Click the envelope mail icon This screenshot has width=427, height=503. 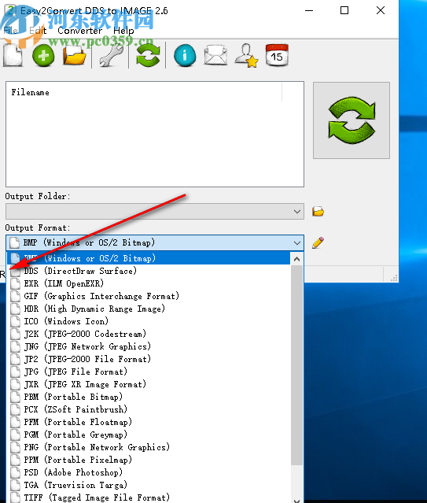215,56
